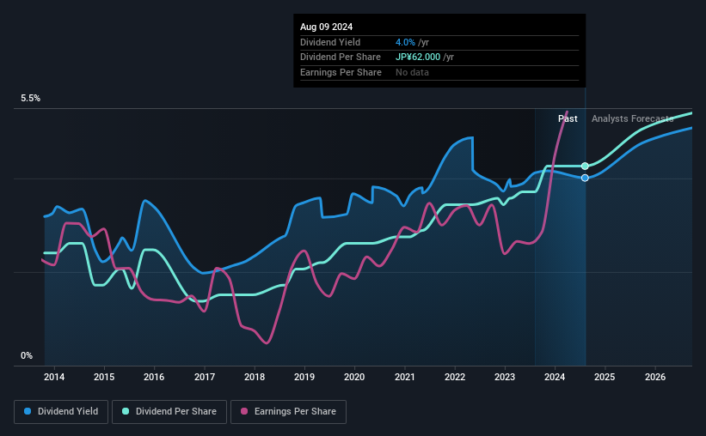
Task: Click the 2025 x-axis label
Action: [605, 377]
